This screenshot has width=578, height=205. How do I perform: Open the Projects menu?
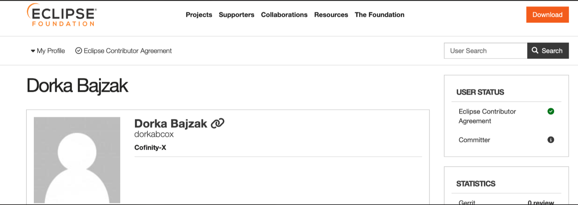pos(199,15)
